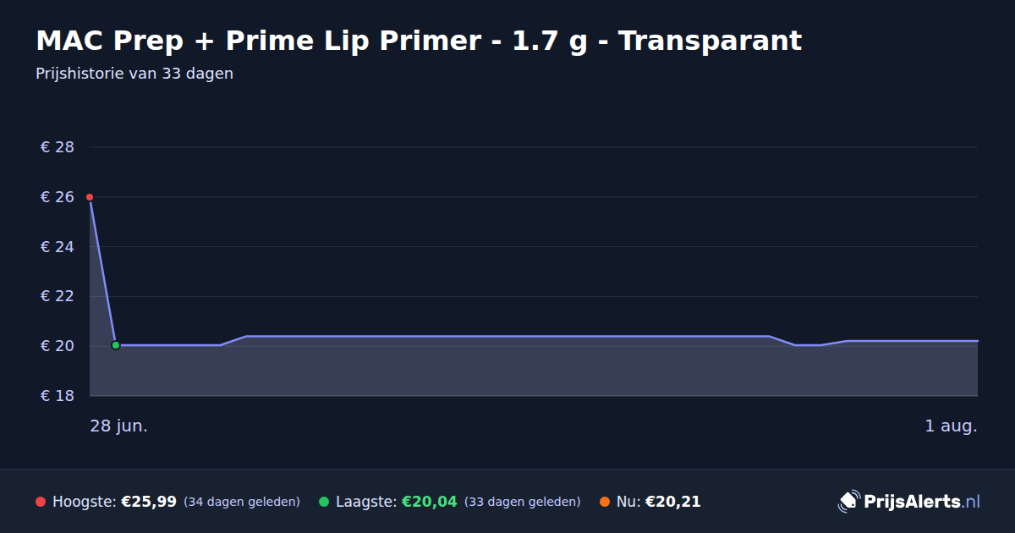This screenshot has height=533, width=1015.
Task: Click the green Laagste legend dot
Action: coord(324,502)
